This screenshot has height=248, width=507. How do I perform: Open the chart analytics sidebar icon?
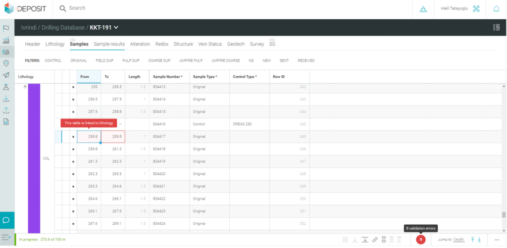point(6,40)
